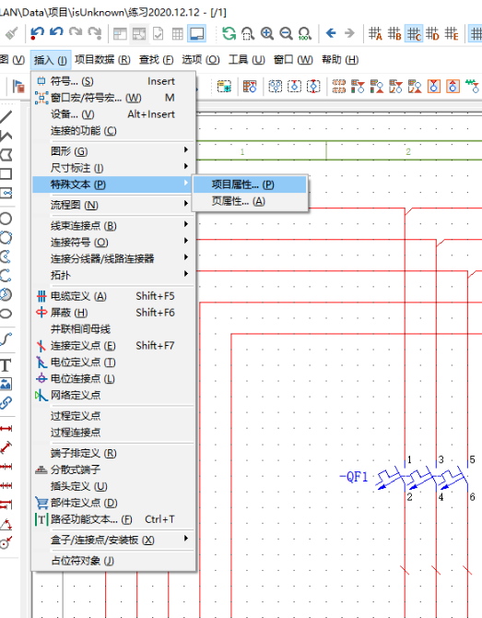Choose 部件定义点 (D) entry
Image resolution: width=482 pixels, height=618 pixels.
[x=113, y=503]
